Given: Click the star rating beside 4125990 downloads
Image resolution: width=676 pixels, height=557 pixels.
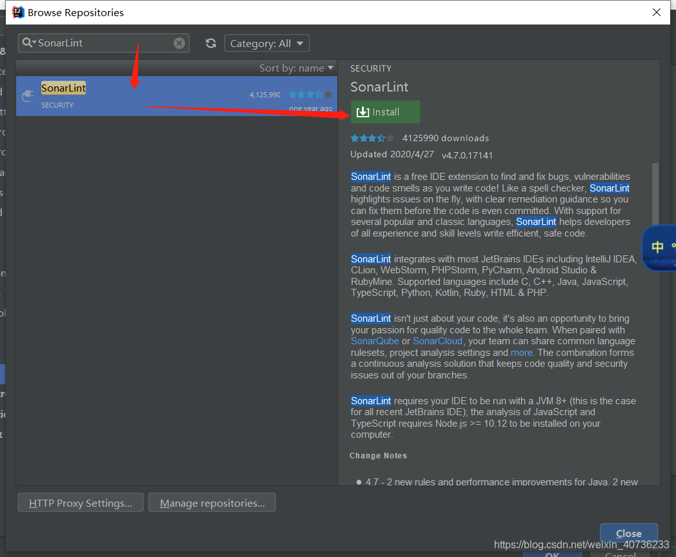Looking at the screenshot, I should click(372, 138).
